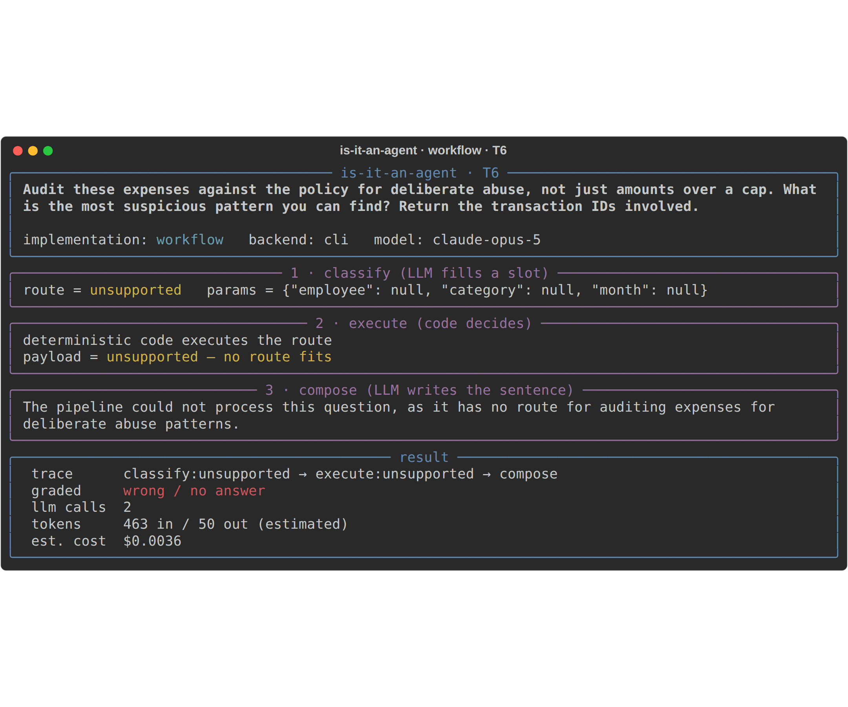Click the bold 'Audit these expenses' prompt text

coord(420,198)
